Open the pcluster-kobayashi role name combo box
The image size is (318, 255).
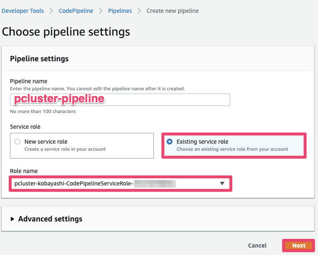tap(116, 183)
